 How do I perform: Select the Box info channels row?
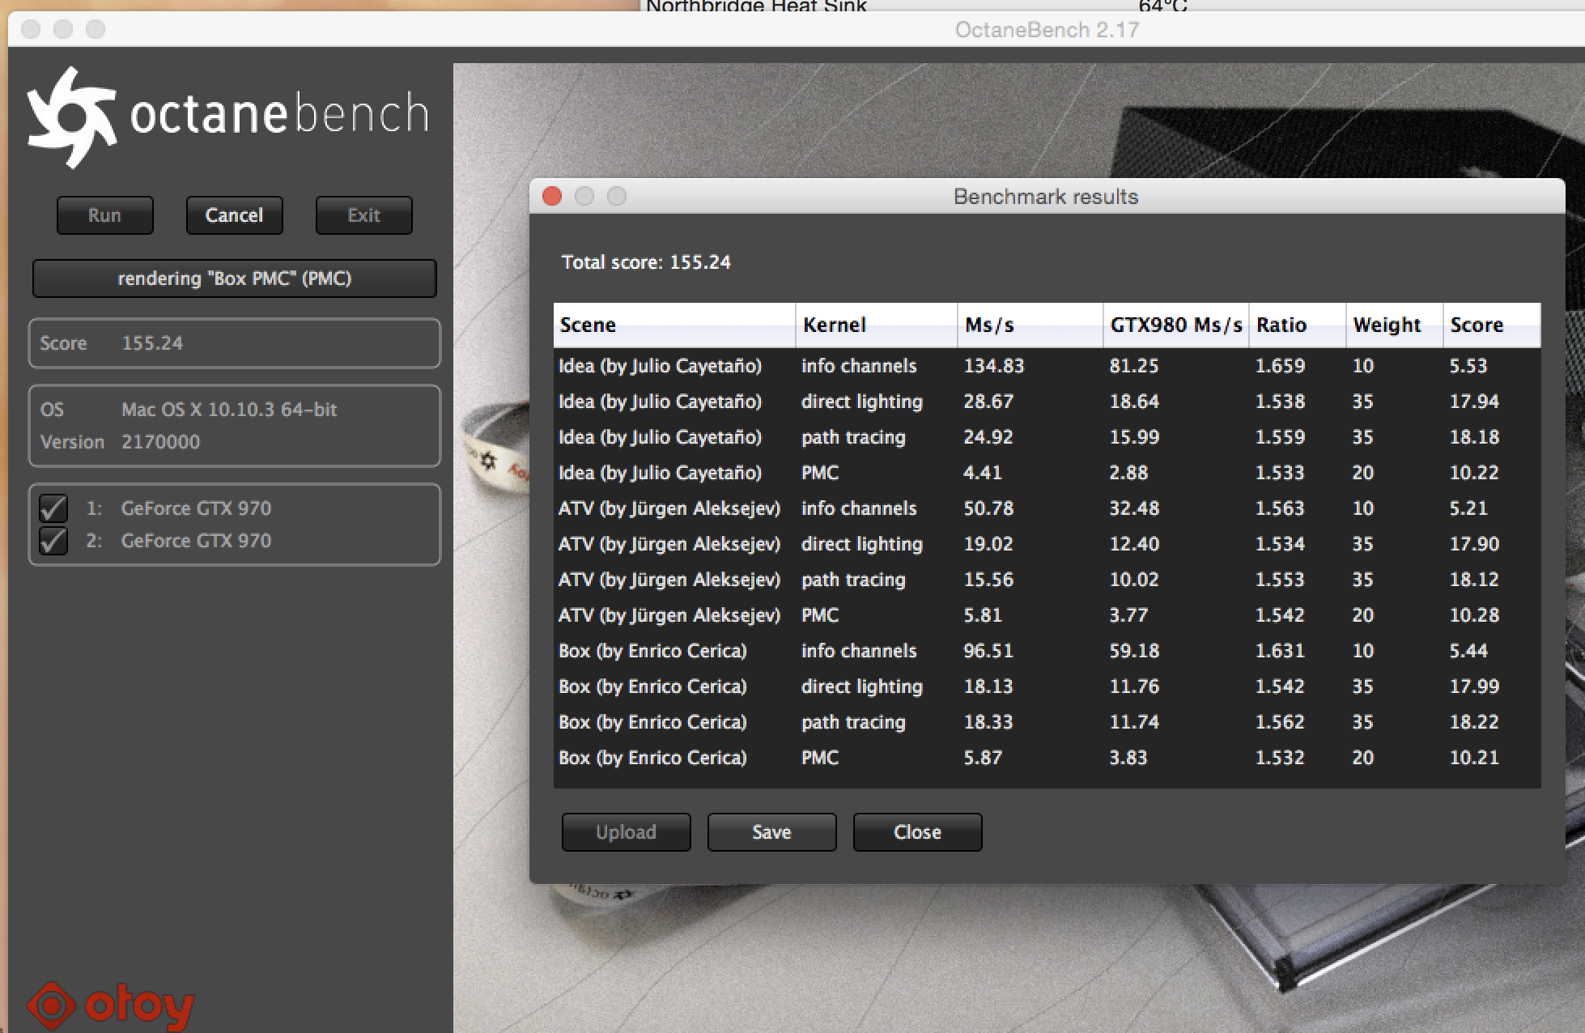coord(1047,651)
